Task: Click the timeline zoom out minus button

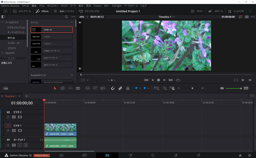Action: (179, 88)
